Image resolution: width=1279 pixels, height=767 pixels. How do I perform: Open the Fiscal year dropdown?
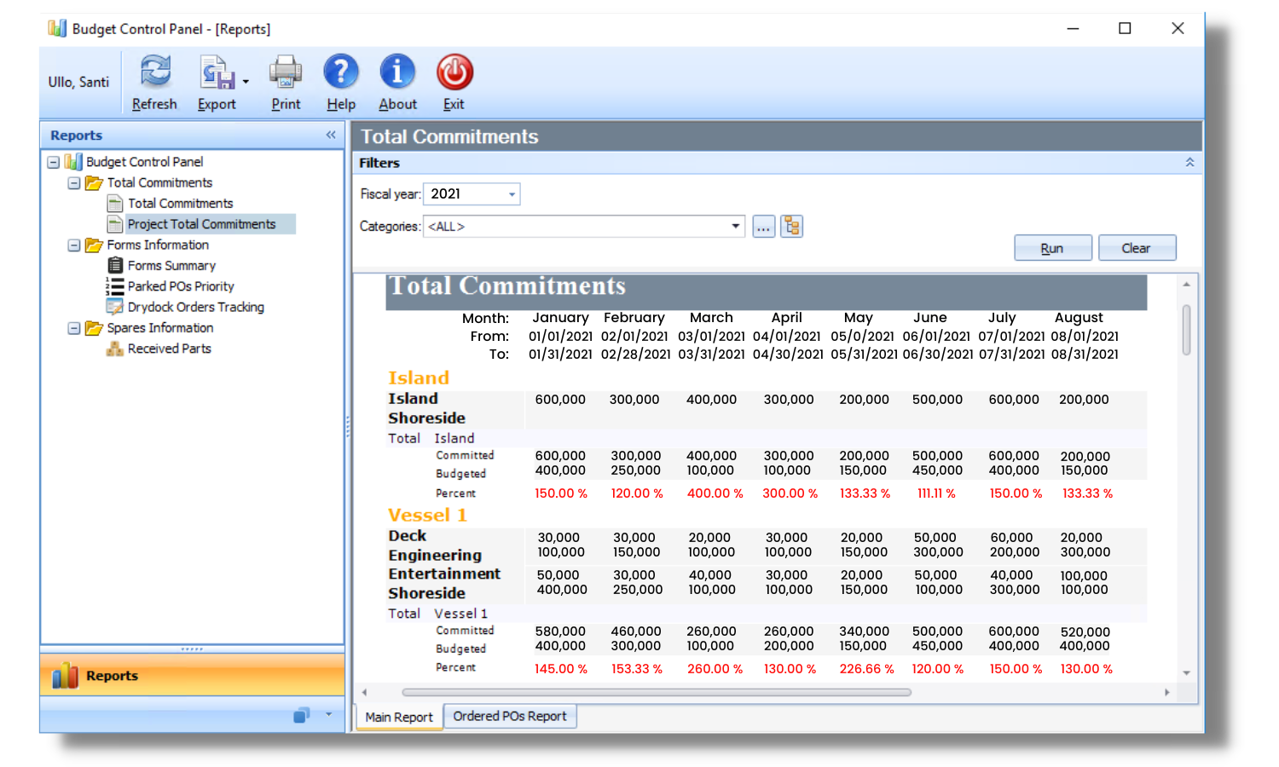pos(510,193)
